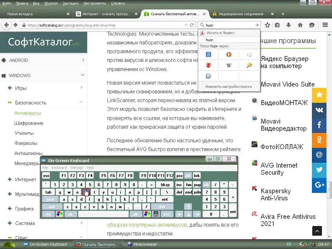The height and width of the screenshot is (249, 332).
Task: Expand the Интернет category plus
Action: click(9, 179)
